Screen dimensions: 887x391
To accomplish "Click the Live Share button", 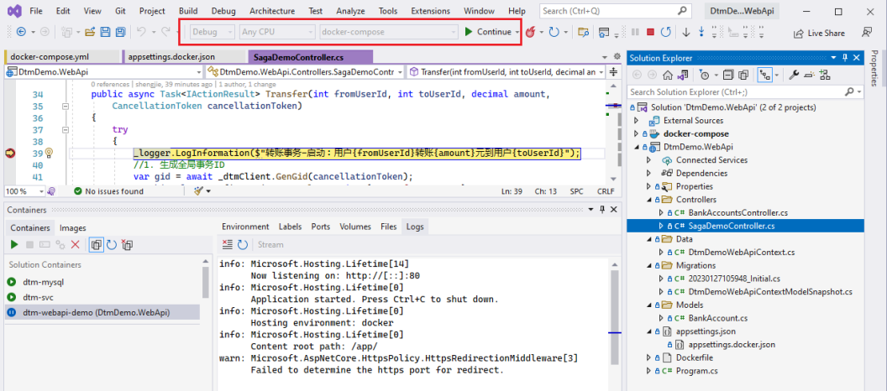I will click(x=818, y=33).
